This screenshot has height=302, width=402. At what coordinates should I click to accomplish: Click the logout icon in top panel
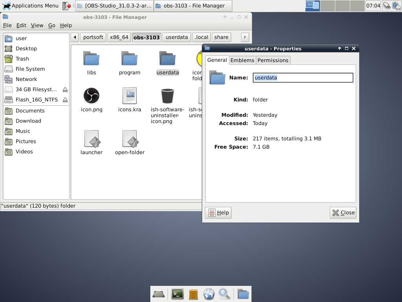coord(67,6)
